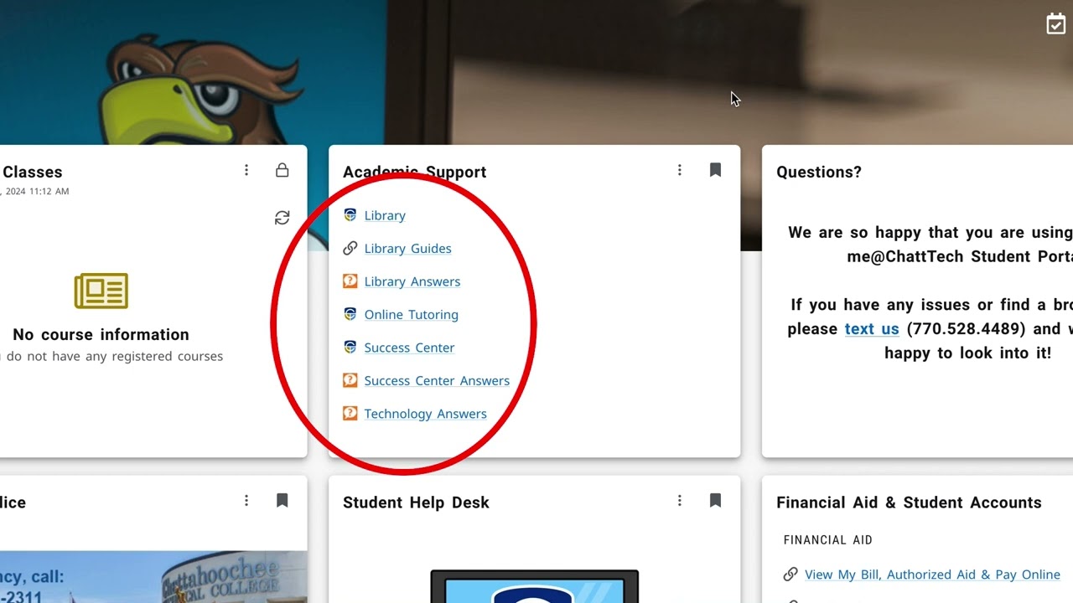Click the 'Questions?' card heading

tap(819, 172)
